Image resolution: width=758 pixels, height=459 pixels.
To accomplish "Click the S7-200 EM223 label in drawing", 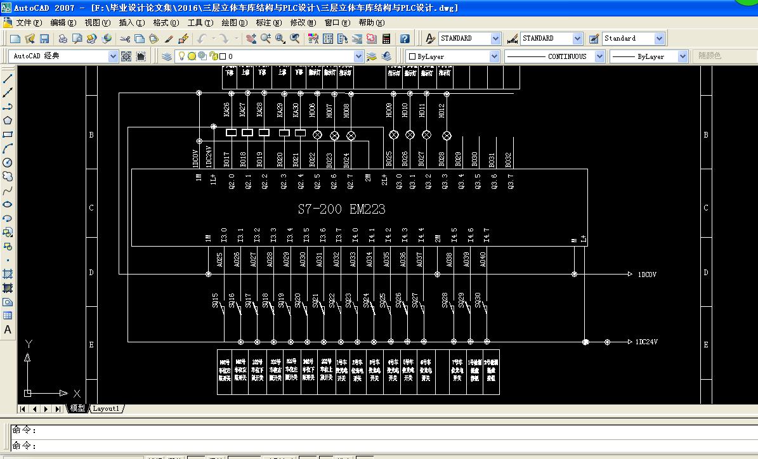I will 342,209.
